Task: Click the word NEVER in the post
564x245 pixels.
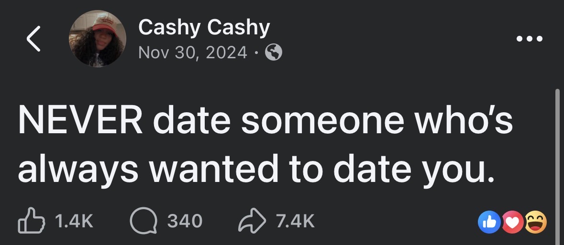Action: point(80,122)
